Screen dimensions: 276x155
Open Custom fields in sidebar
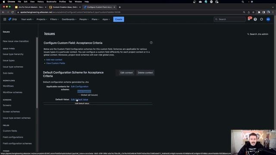[x=10, y=131]
